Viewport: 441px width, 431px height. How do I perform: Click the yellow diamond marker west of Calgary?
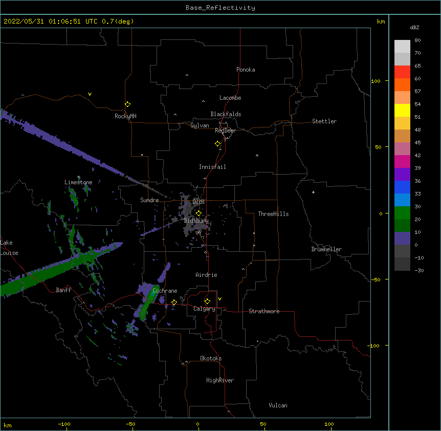[174, 302]
